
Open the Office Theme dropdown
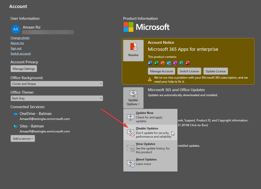(57, 98)
